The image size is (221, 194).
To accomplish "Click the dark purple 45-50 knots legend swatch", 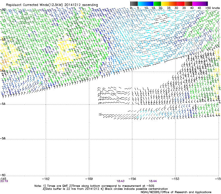I will click(x=204, y=4).
